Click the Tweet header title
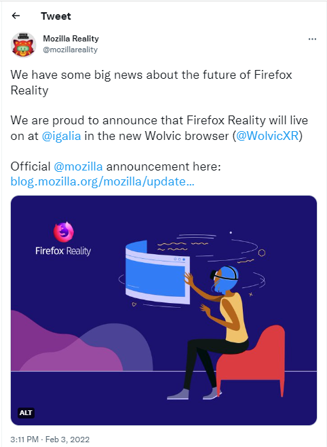327x447 pixels. click(x=56, y=16)
